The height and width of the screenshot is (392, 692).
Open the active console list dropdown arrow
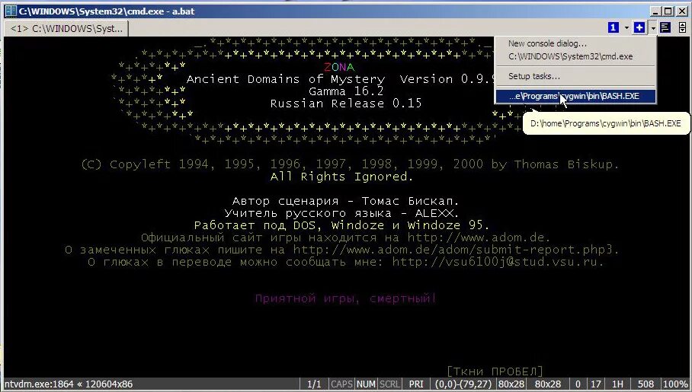pos(626,28)
